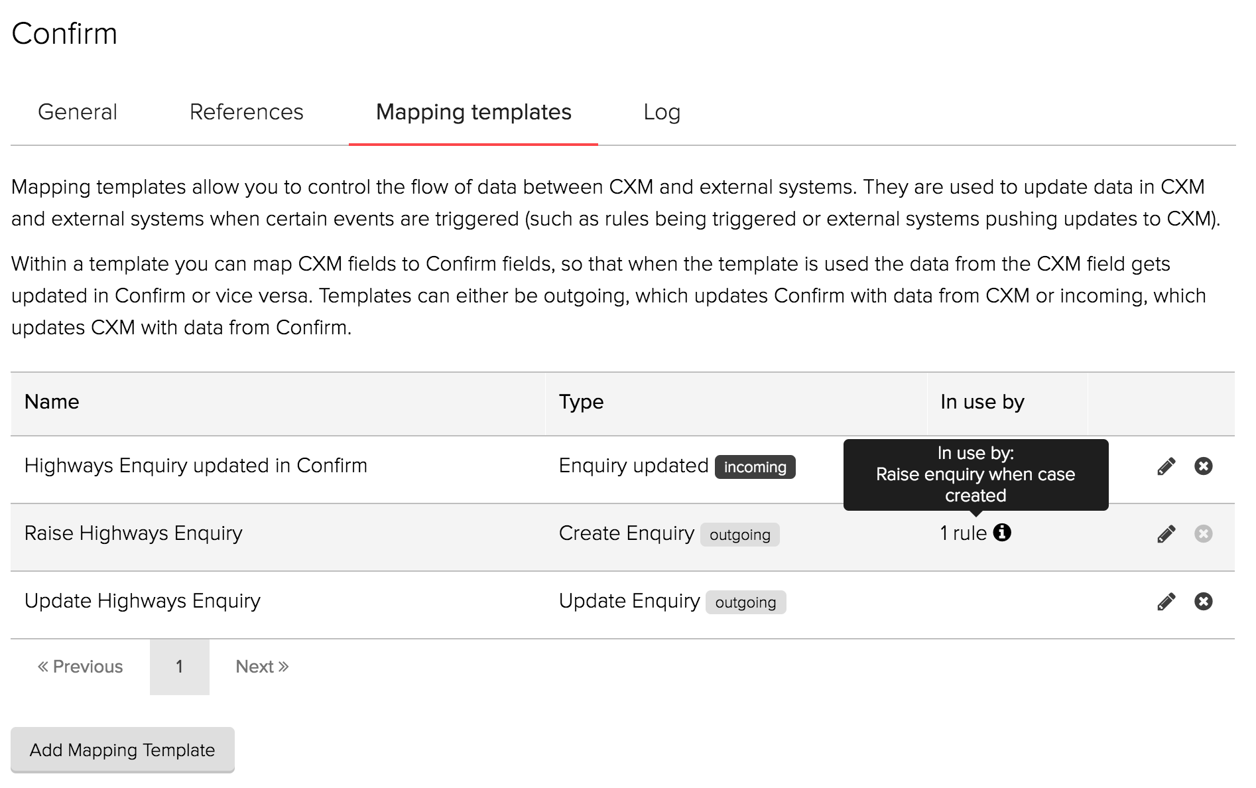Viewport: 1256px width, 788px height.
Task: Click the 'incoming' badge
Action: (x=755, y=467)
